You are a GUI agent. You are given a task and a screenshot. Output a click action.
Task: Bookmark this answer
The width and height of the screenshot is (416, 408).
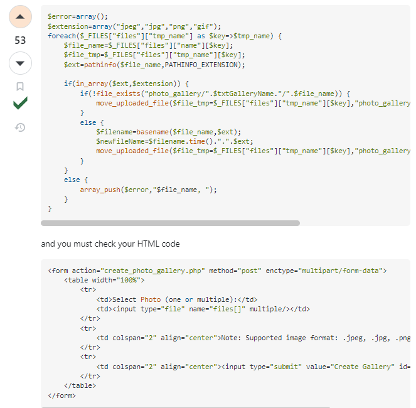pyautogui.click(x=20, y=86)
